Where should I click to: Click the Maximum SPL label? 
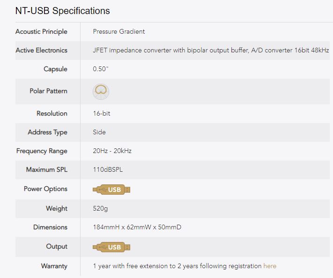click(x=46, y=169)
